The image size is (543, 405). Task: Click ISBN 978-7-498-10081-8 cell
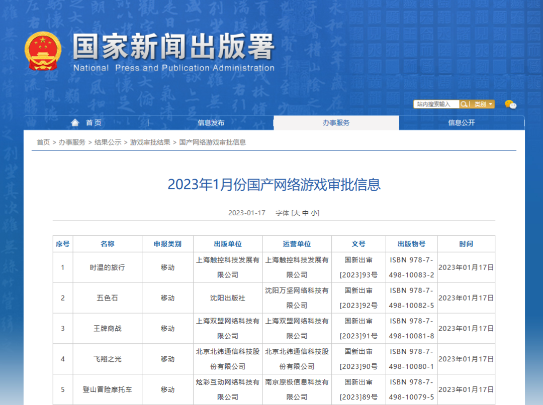point(411,328)
